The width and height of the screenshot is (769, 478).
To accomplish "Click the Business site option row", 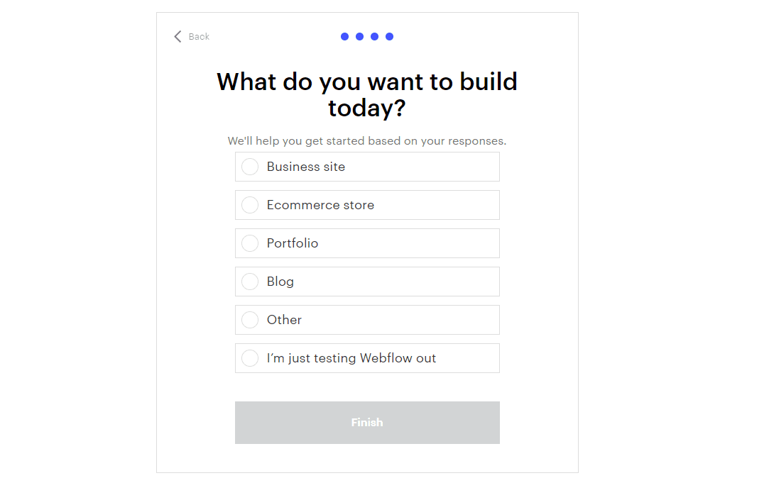I will (366, 167).
